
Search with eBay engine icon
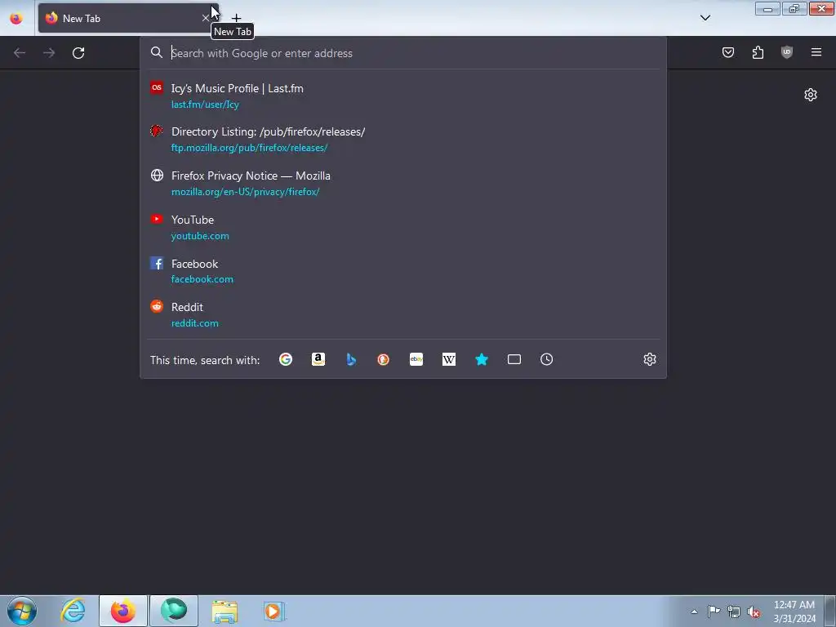click(416, 359)
